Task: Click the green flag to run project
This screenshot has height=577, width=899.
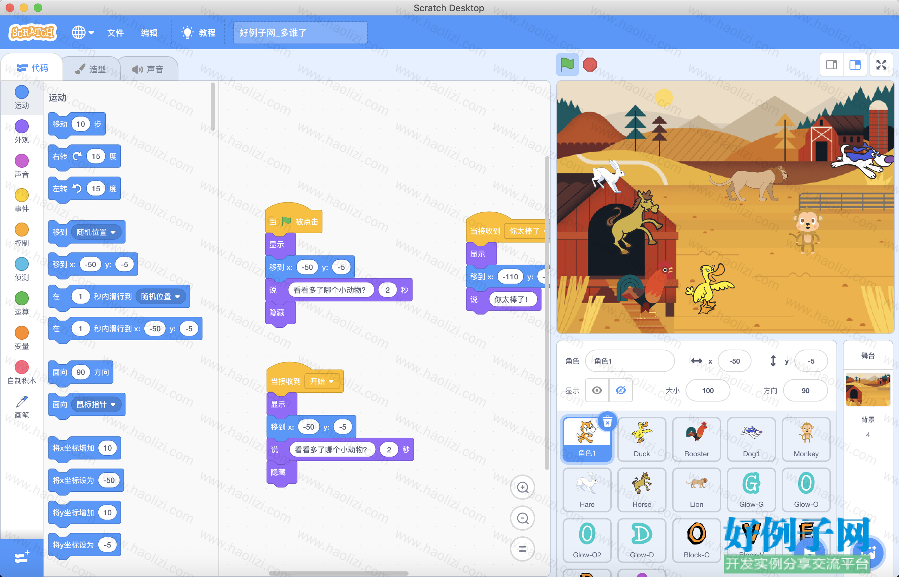Action: 567,65
